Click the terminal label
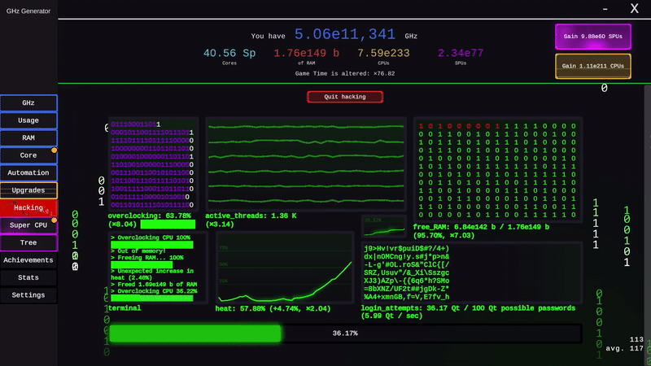The height and width of the screenshot is (366, 651). (125, 308)
